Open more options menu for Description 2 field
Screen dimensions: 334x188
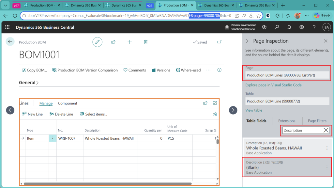coord(327,167)
